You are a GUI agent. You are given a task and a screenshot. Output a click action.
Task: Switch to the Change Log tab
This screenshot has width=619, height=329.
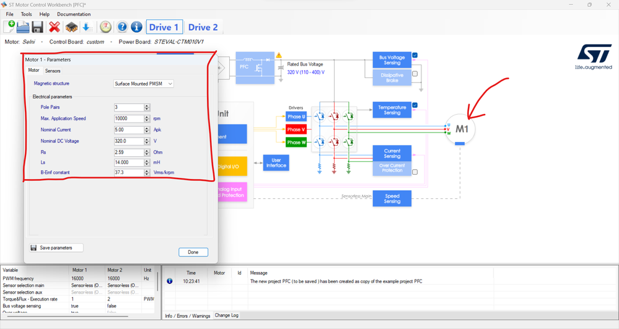[227, 315]
